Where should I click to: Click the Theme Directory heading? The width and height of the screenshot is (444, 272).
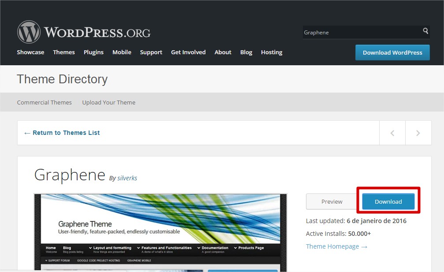pyautogui.click(x=62, y=79)
